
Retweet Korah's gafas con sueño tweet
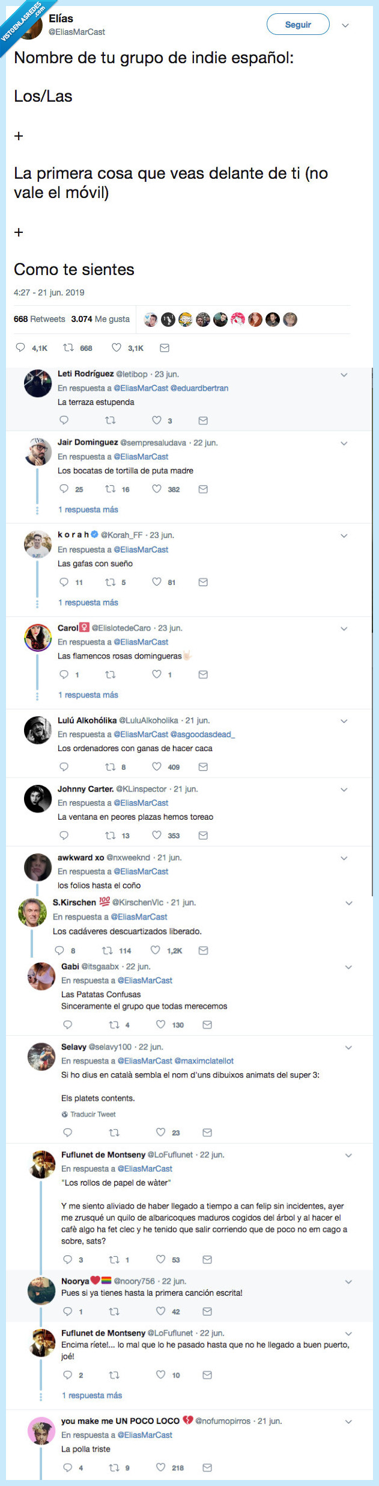pyautogui.click(x=111, y=582)
